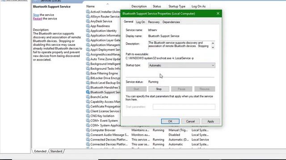This screenshot has width=286, height=160.
Task: Sort services by Name column header
Action: pyautogui.click(x=90, y=6)
